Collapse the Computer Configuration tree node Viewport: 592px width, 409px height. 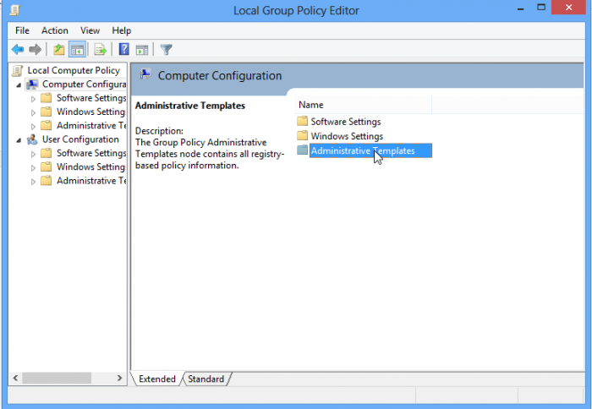tap(19, 85)
